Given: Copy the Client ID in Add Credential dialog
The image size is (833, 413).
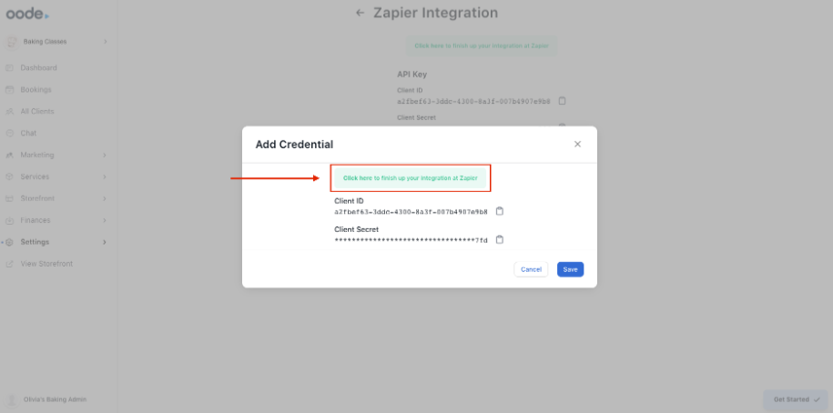Looking at the screenshot, I should point(500,211).
